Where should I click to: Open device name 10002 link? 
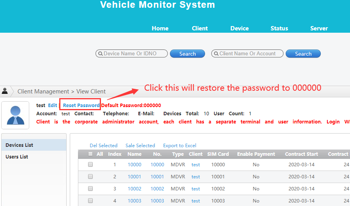pyautogui.click(x=134, y=188)
